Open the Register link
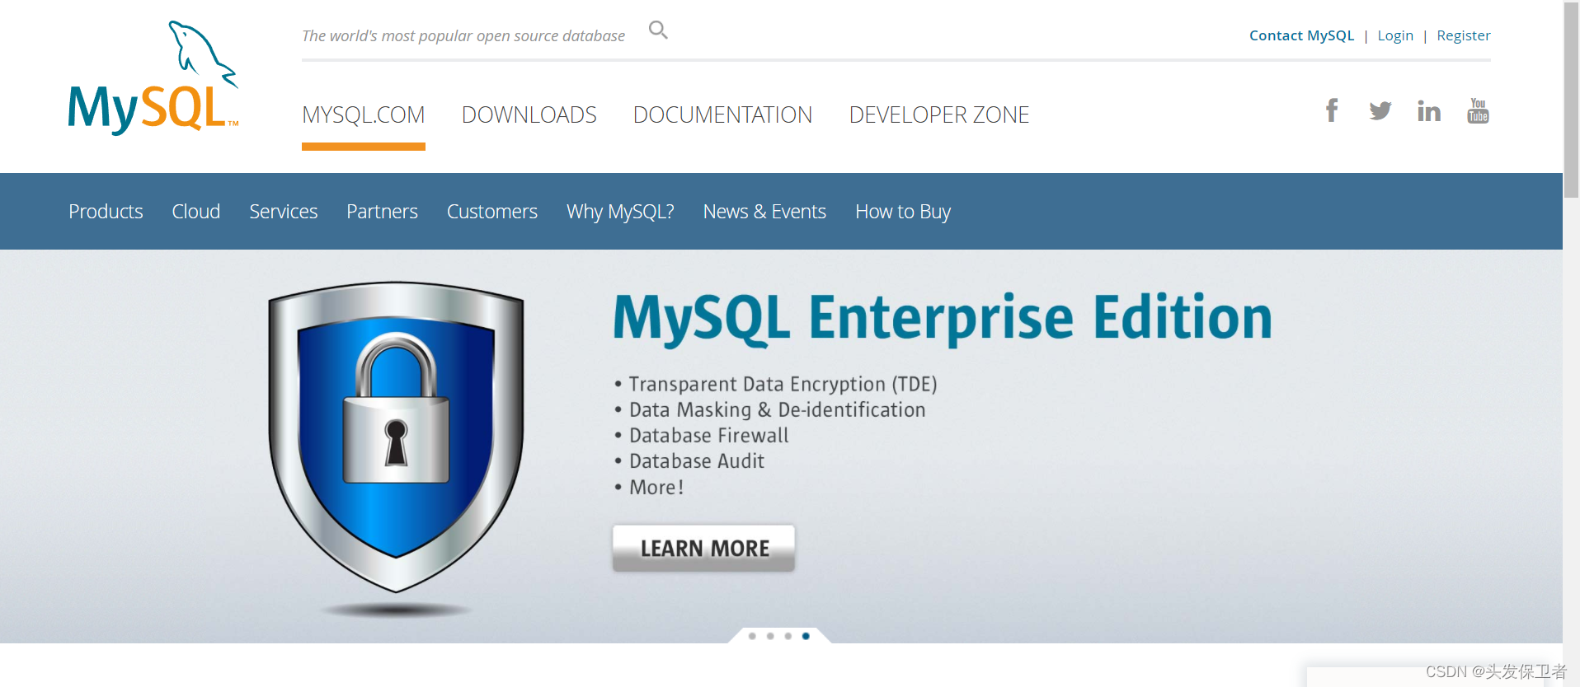Screen dimensions: 1580x687 1464,35
